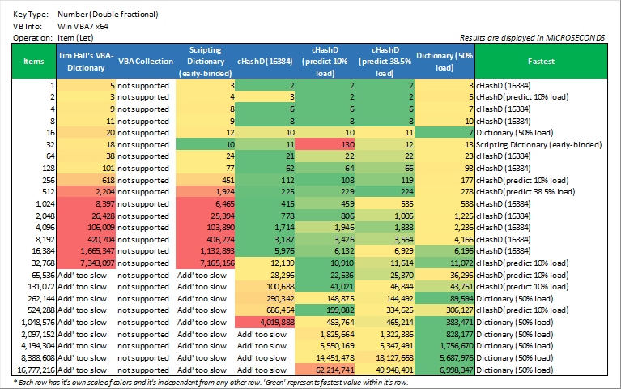The image size is (621, 389).
Task: Select the Items cell reading 16,777,216
Action: click(x=34, y=369)
